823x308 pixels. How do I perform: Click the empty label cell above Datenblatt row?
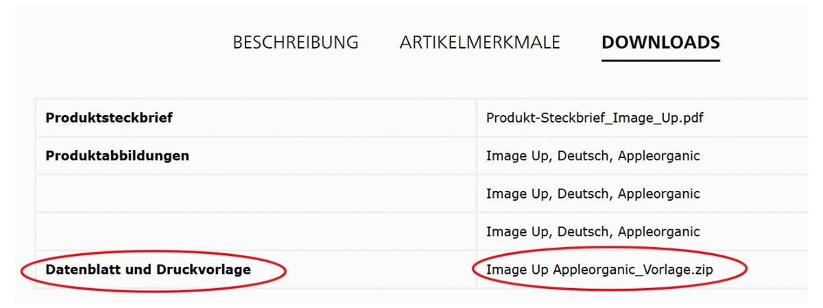click(x=255, y=231)
